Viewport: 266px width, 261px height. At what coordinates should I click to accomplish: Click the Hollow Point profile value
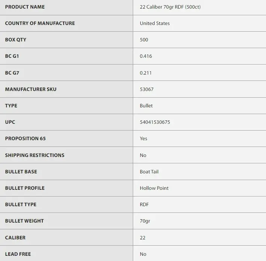point(154,188)
